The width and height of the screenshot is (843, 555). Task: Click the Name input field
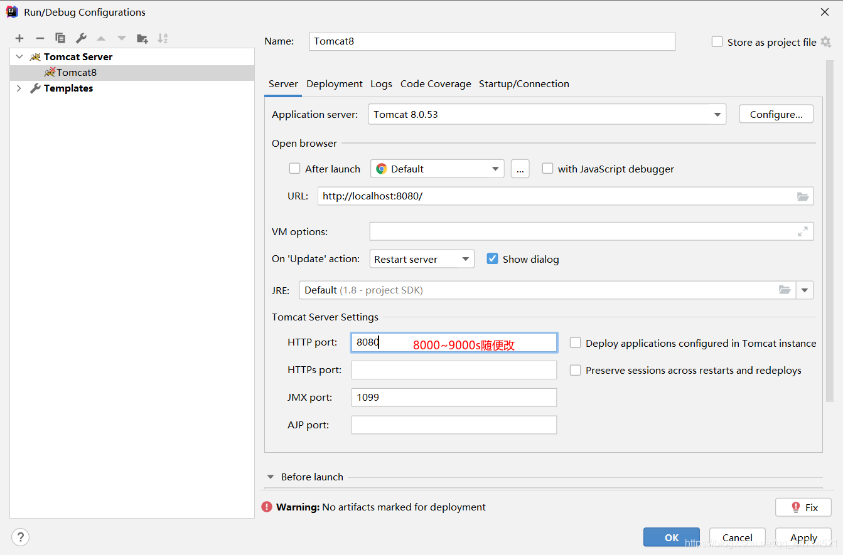click(x=492, y=41)
